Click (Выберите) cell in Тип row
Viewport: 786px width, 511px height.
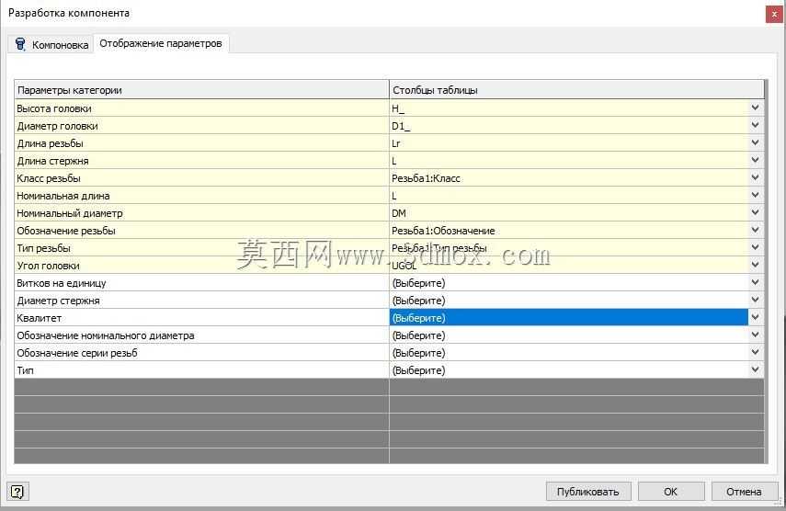pyautogui.click(x=569, y=370)
